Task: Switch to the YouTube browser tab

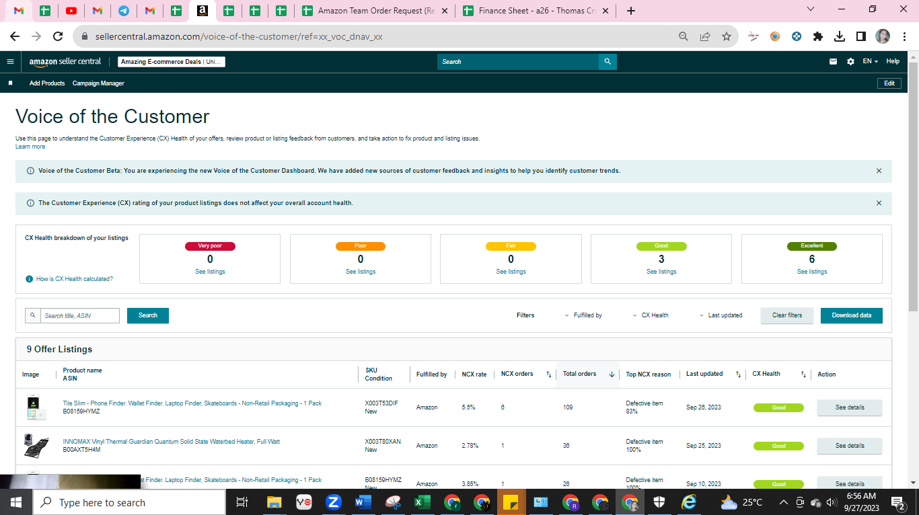Action: coord(71,11)
